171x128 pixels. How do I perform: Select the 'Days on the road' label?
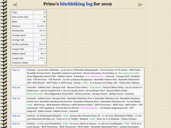20,17
